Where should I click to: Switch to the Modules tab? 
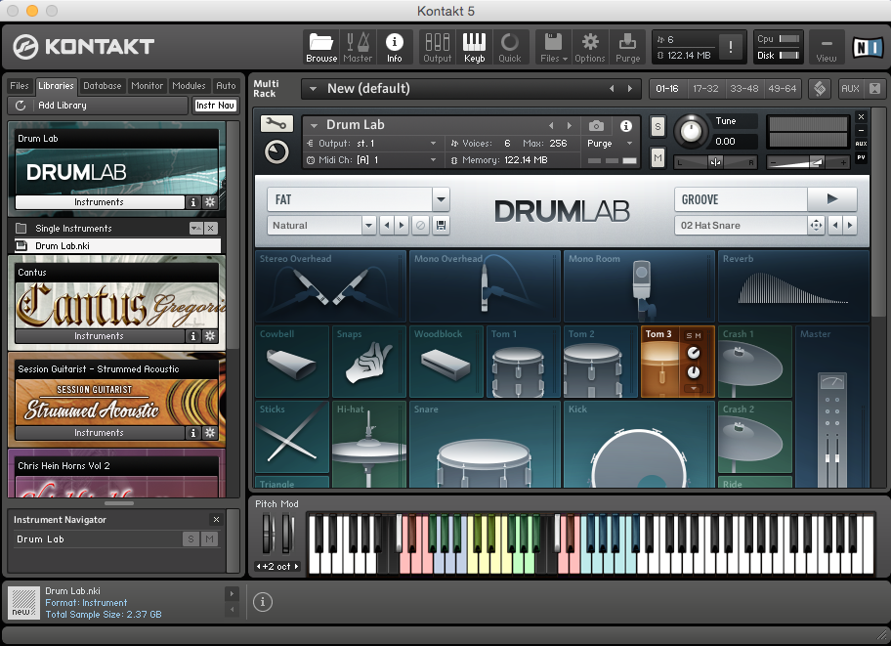(189, 86)
